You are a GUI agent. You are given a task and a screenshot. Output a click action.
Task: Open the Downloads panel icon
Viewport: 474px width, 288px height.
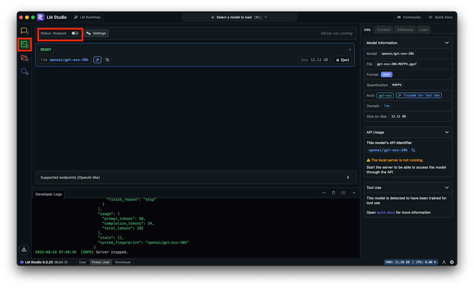coord(24,249)
